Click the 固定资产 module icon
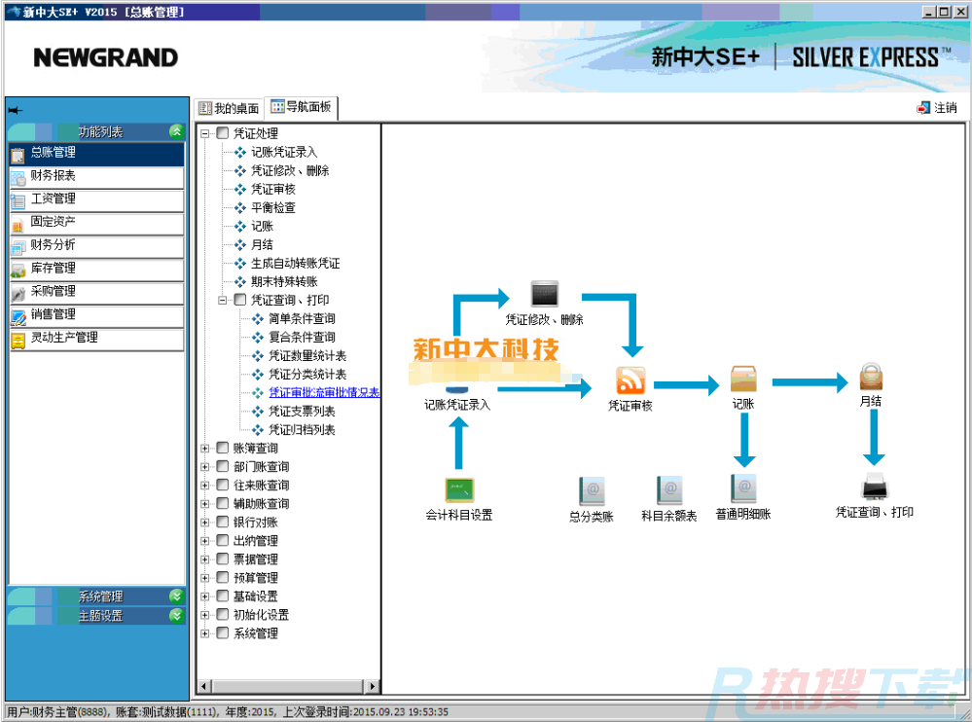 (18, 225)
